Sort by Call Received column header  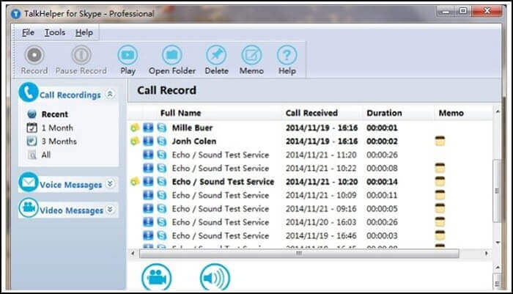coord(311,113)
